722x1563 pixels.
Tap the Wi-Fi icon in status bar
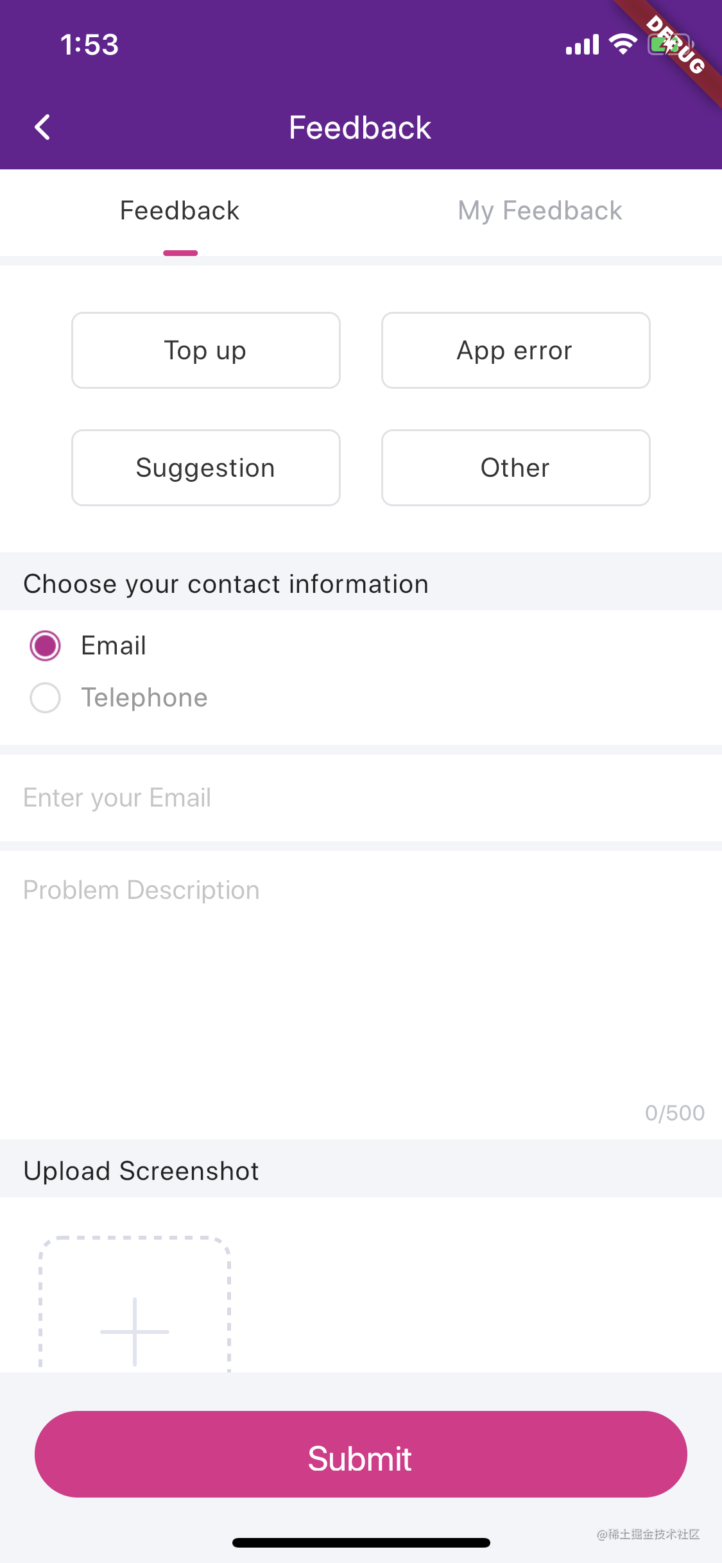pyautogui.click(x=621, y=43)
